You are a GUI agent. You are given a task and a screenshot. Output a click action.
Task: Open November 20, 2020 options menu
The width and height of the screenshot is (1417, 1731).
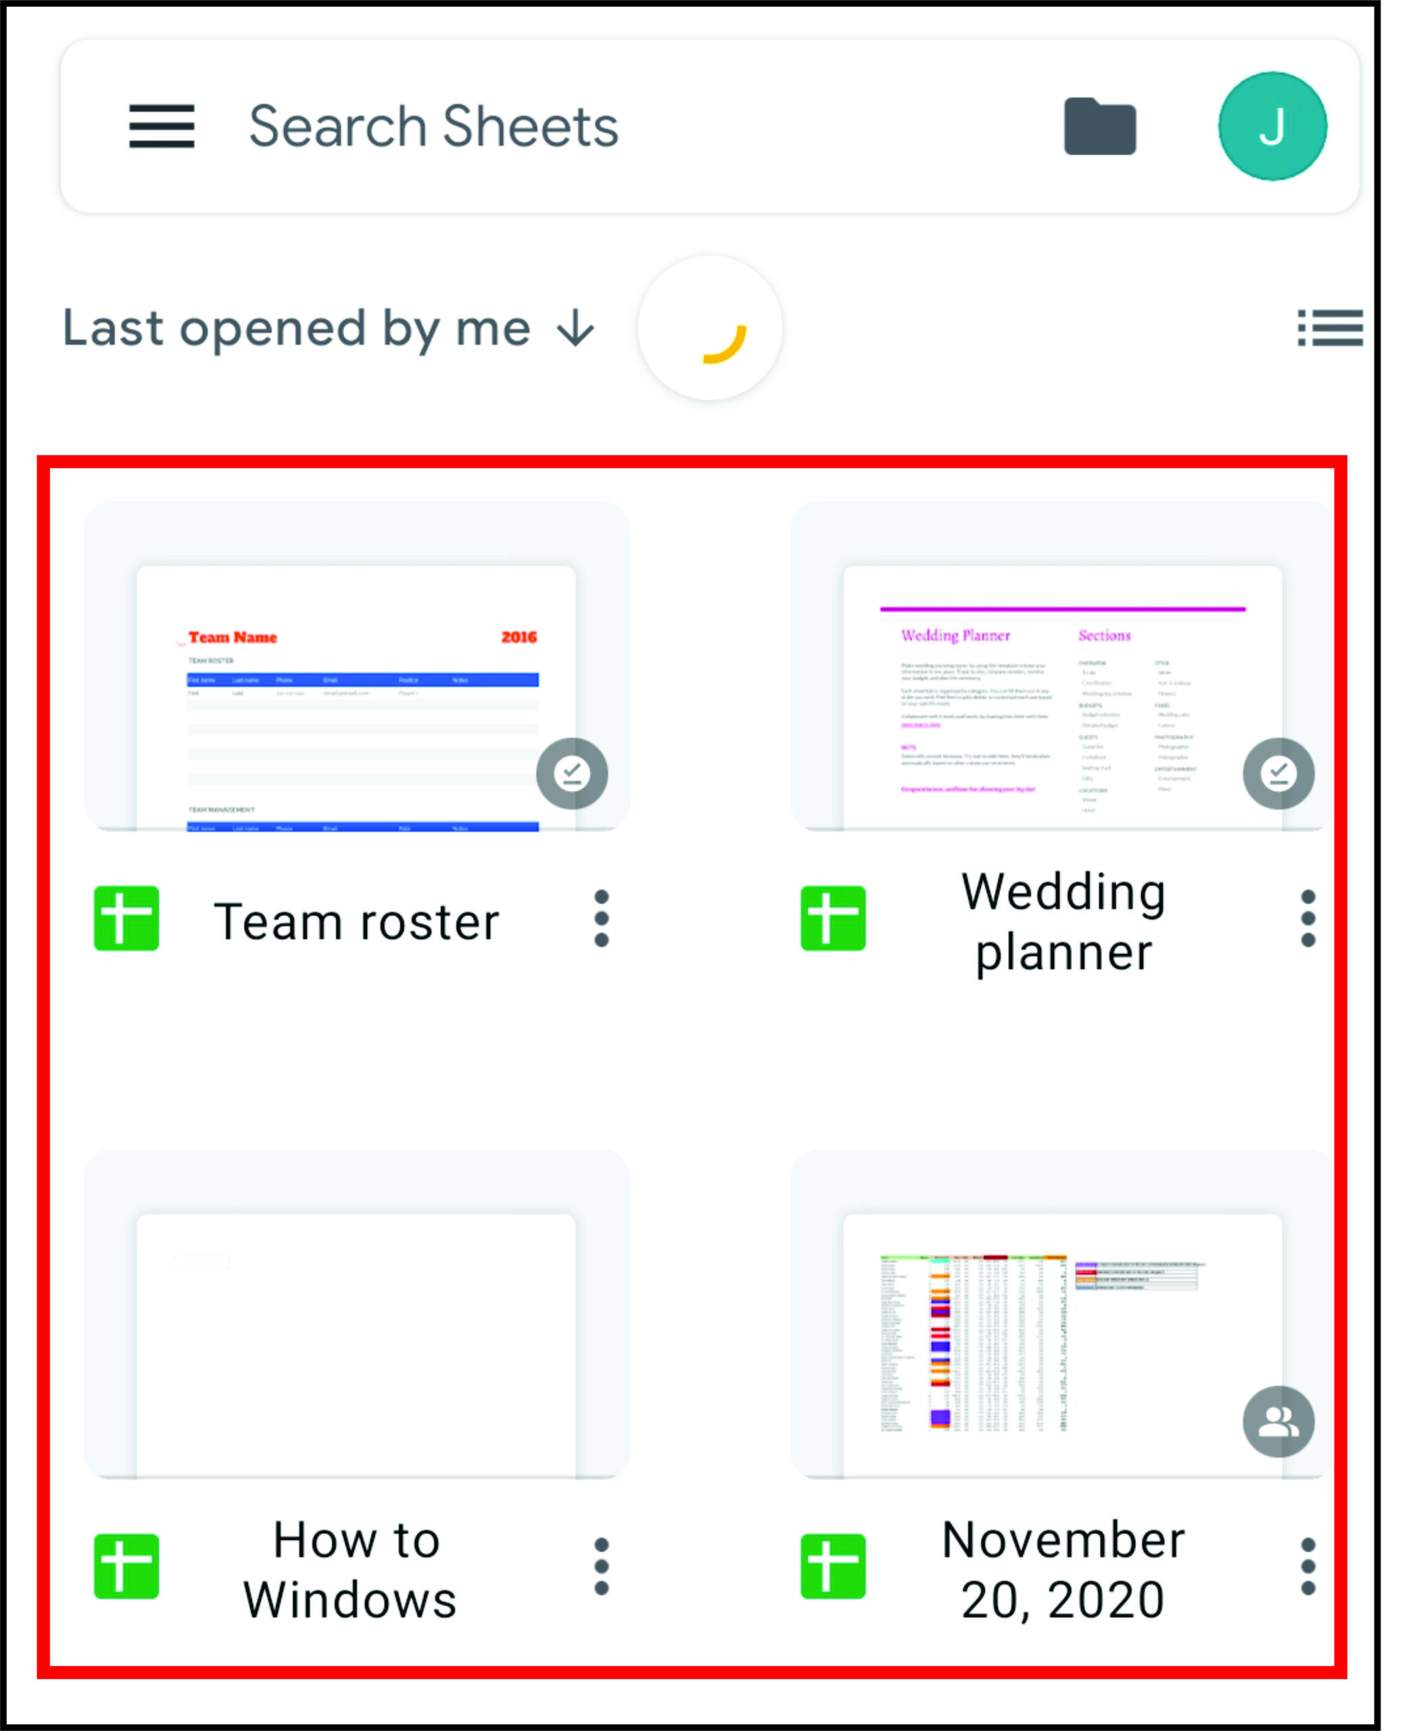1307,1567
